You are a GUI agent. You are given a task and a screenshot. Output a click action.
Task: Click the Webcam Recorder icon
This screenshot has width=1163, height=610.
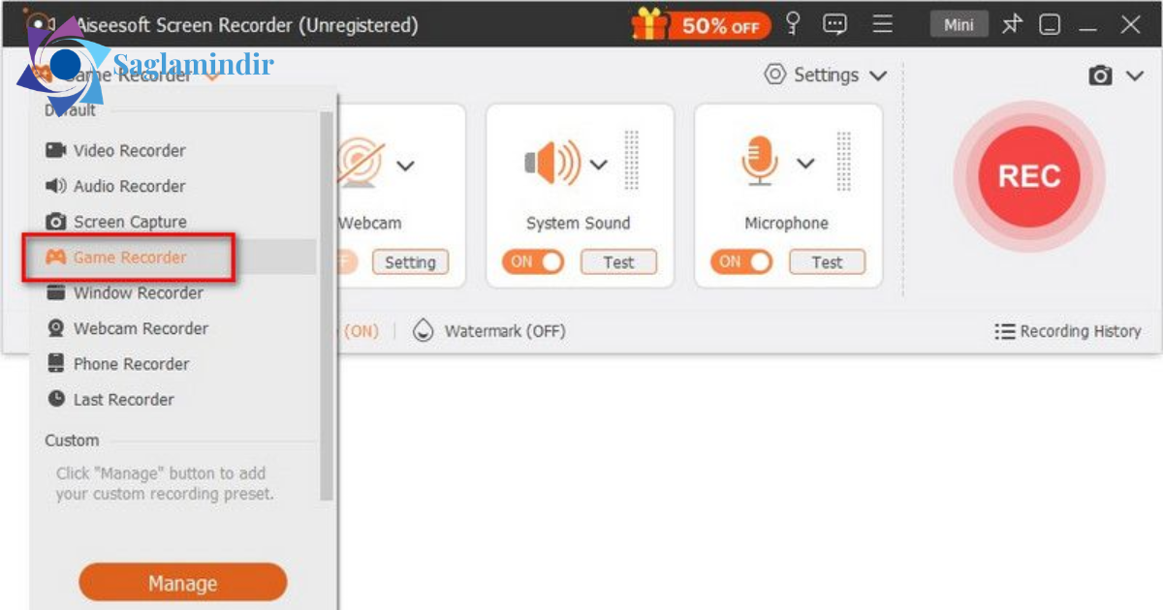(x=56, y=328)
